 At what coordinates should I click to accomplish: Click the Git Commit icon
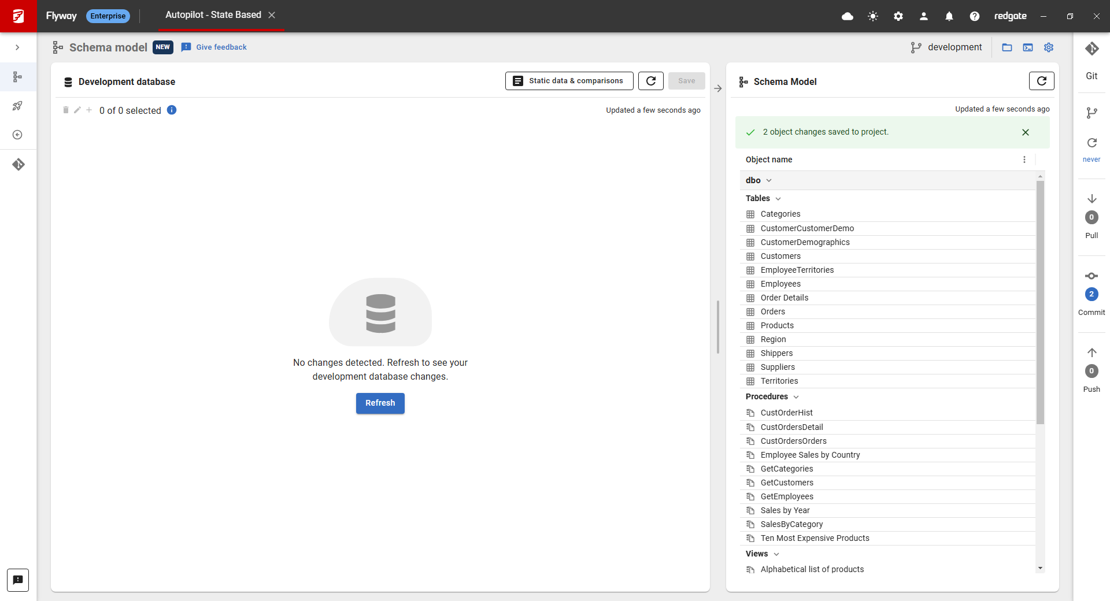[x=1091, y=276]
